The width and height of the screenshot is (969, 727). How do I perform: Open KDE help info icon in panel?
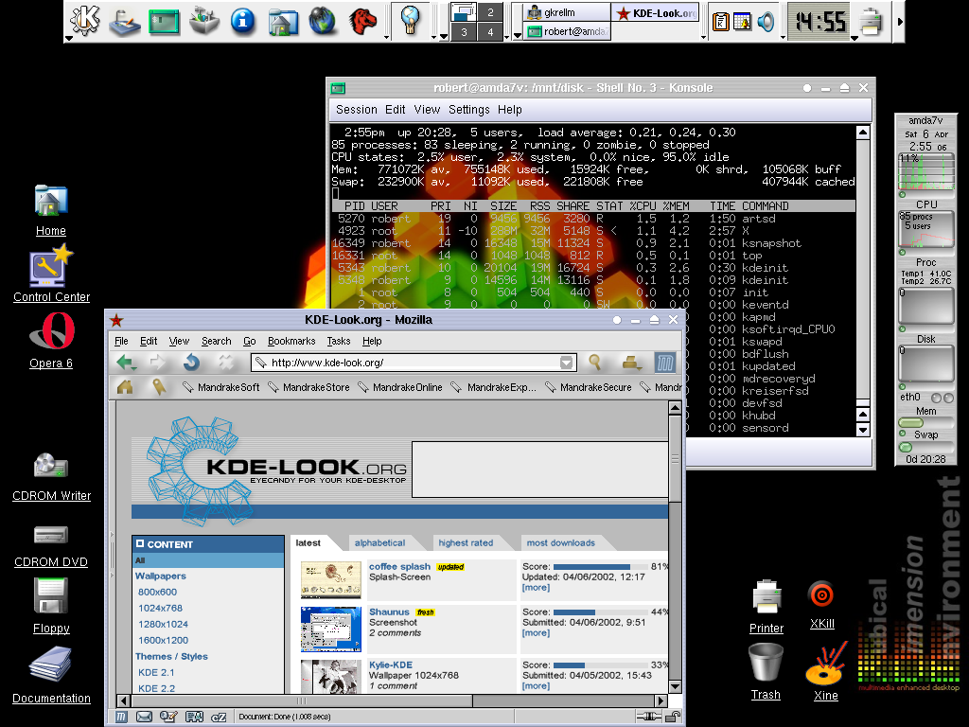click(x=243, y=21)
